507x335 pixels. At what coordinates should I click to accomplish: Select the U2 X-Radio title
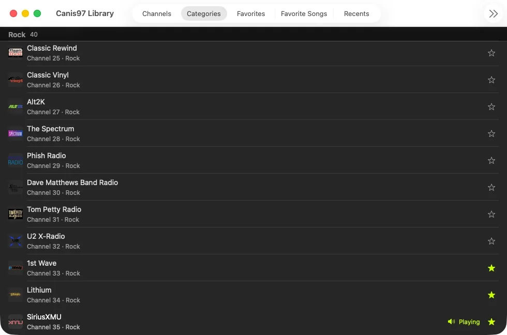pyautogui.click(x=46, y=236)
